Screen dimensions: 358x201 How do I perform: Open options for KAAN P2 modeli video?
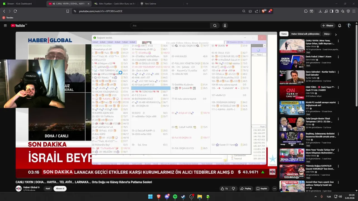coord(338,102)
